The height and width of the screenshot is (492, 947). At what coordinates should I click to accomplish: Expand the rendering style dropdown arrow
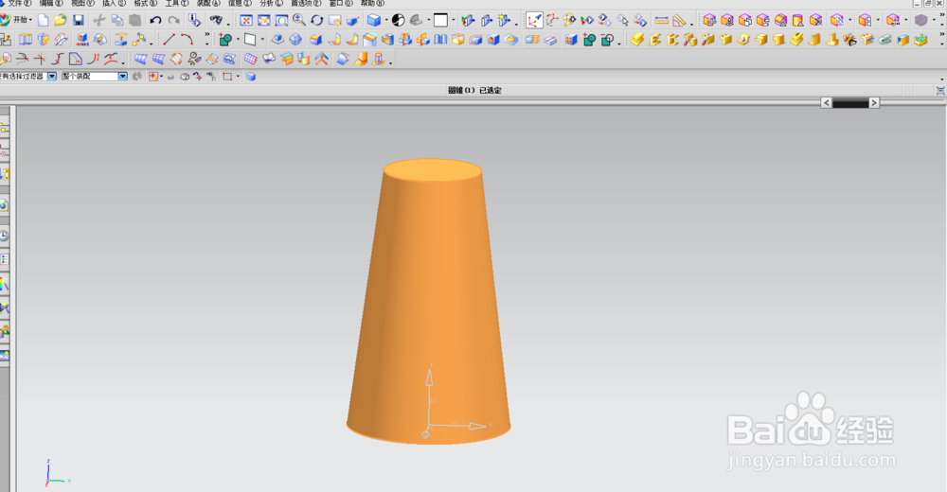pos(386,21)
